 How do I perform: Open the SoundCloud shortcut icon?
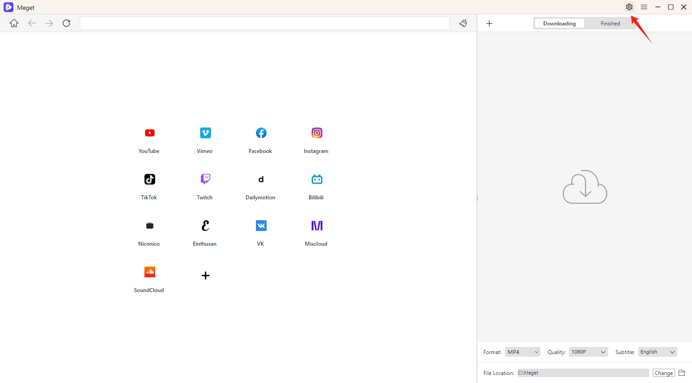tap(149, 272)
